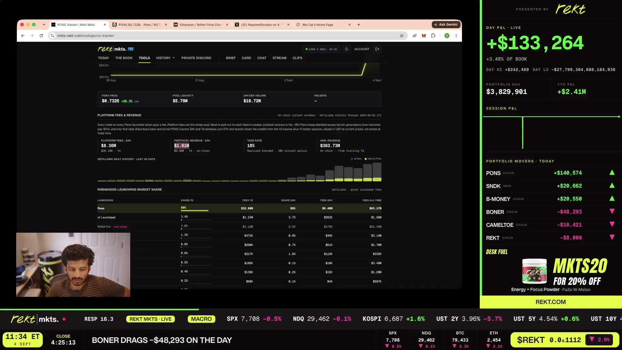Viewport: 622px width, 350px height.
Task: Bookmark this page with the star icon
Action: click(402, 36)
